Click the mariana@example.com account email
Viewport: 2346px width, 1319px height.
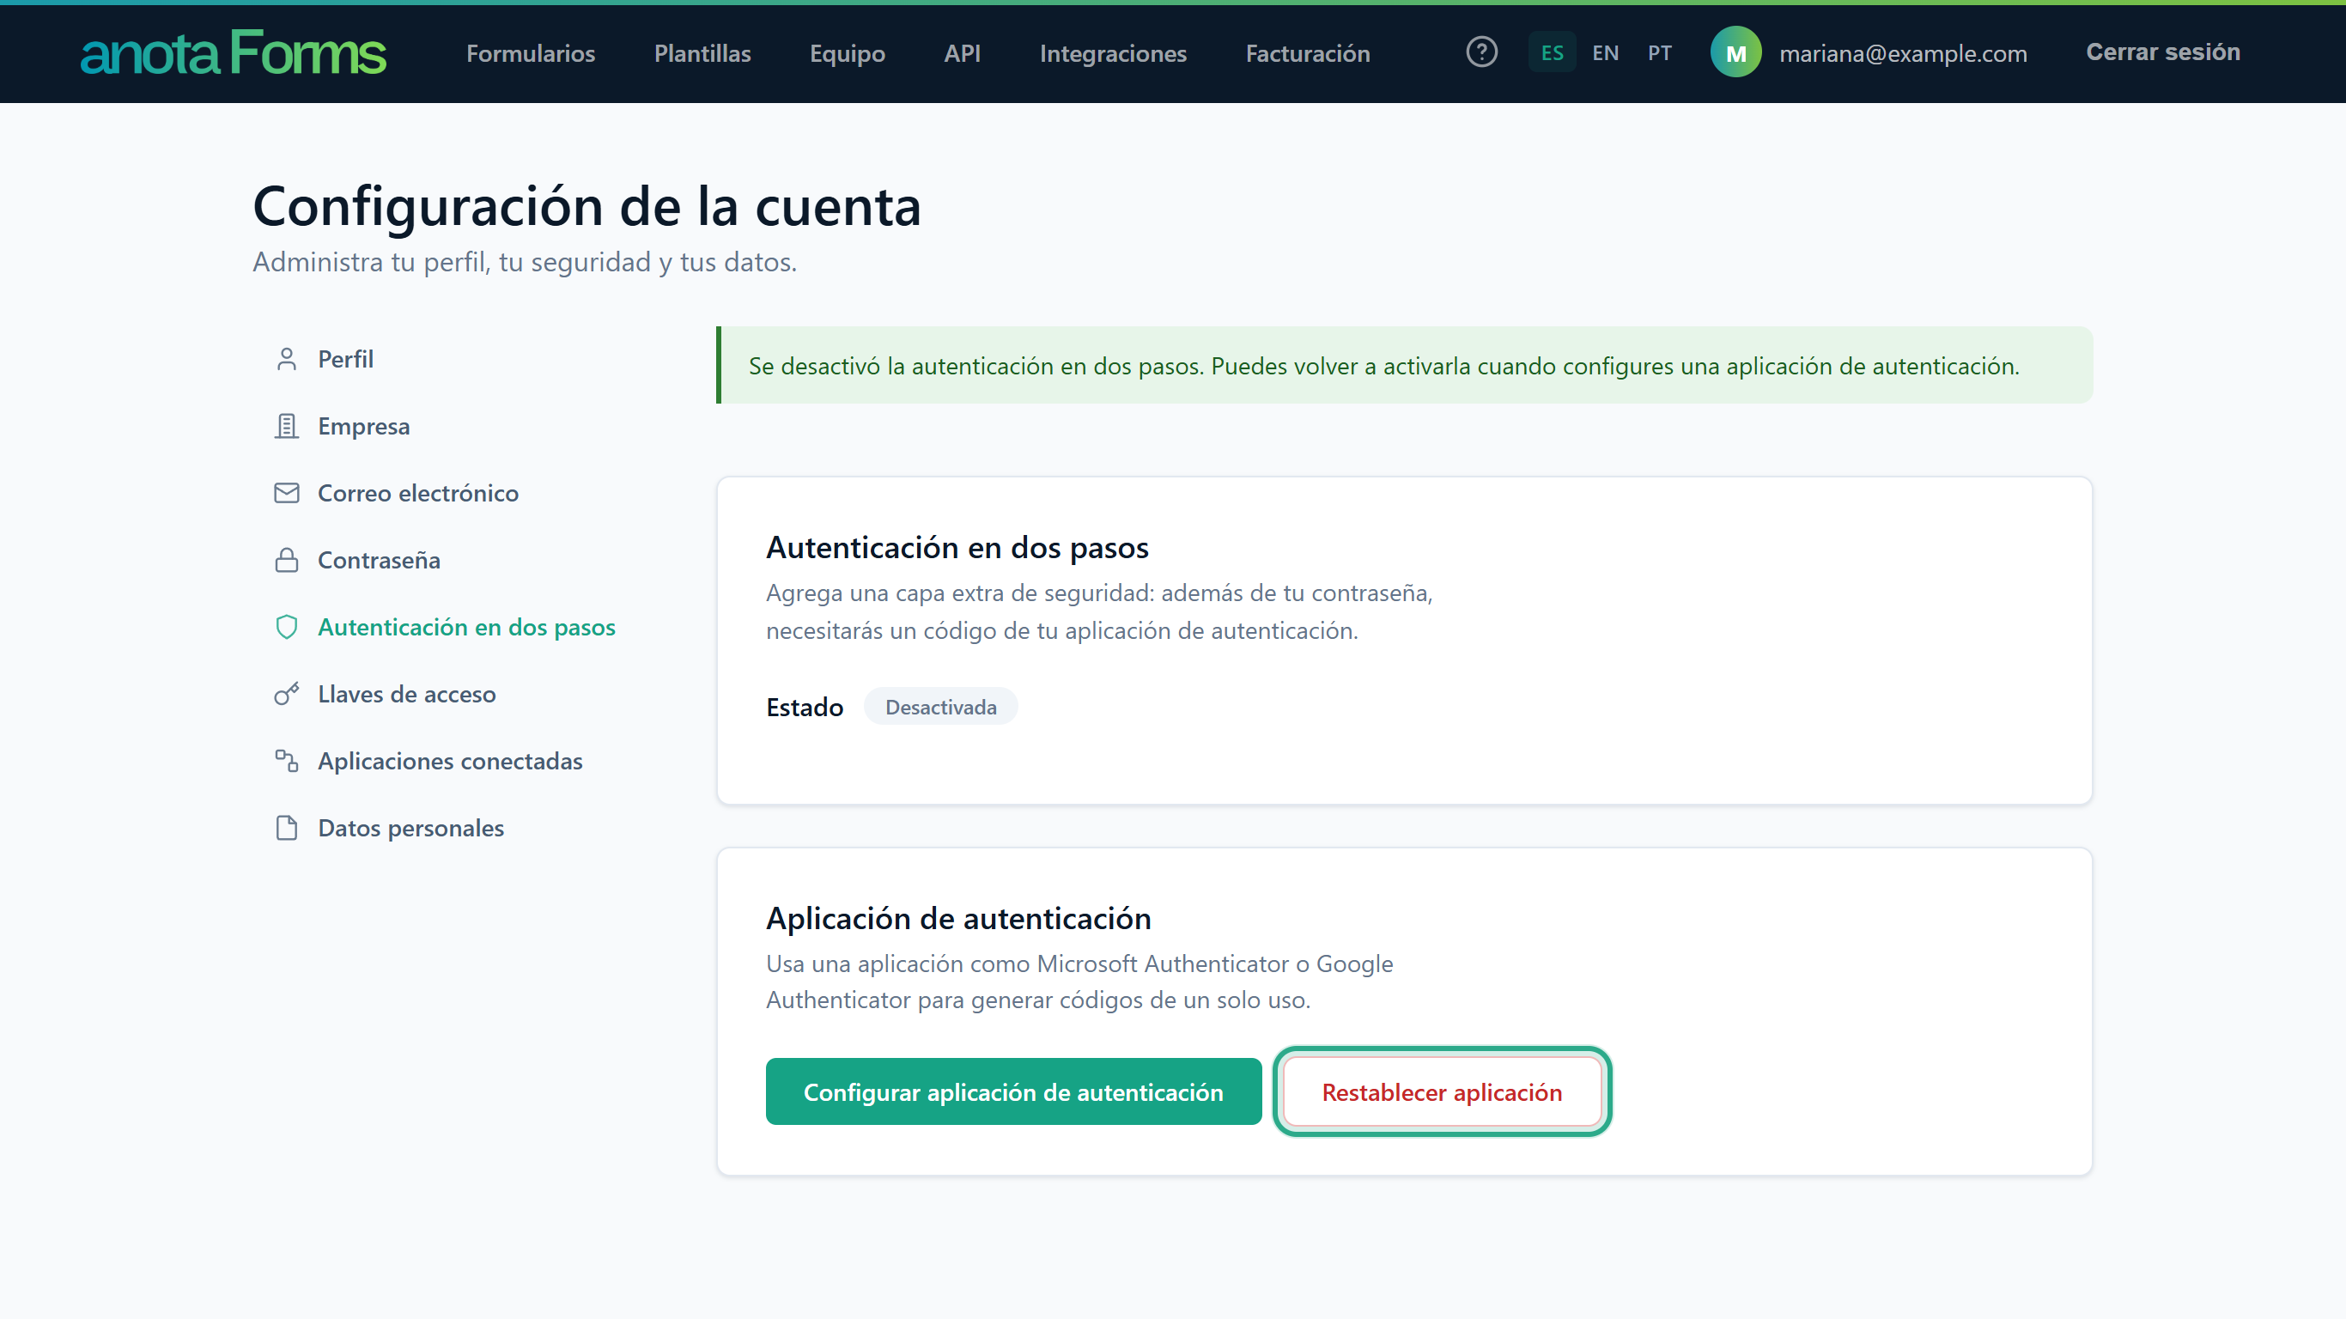pos(1904,54)
